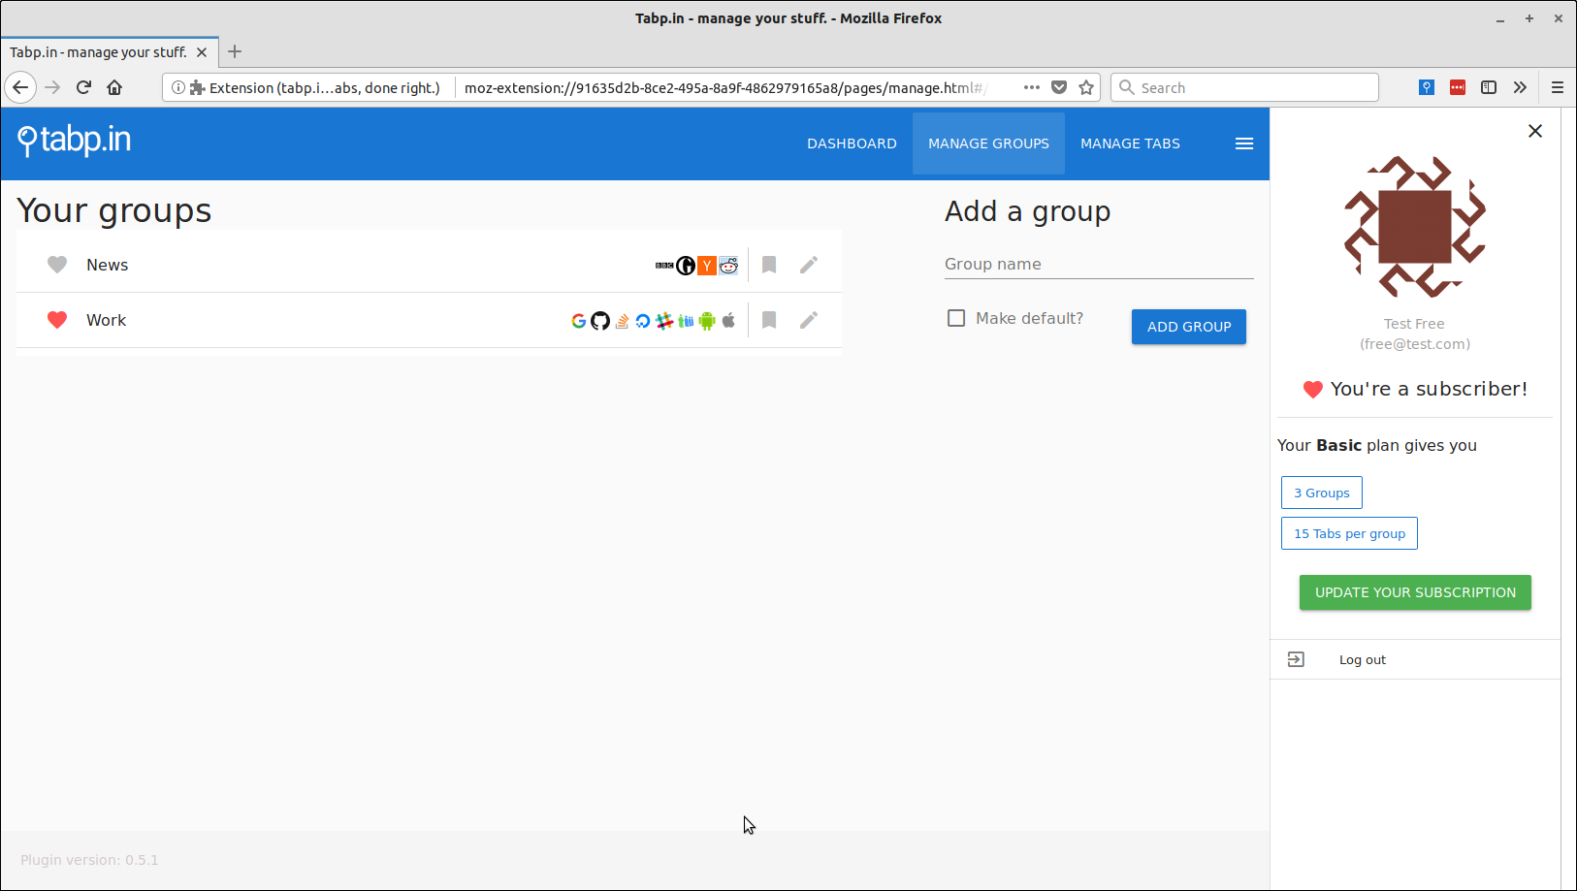Open page actions three-dot menu in URL bar
The image size is (1577, 891).
1032,87
